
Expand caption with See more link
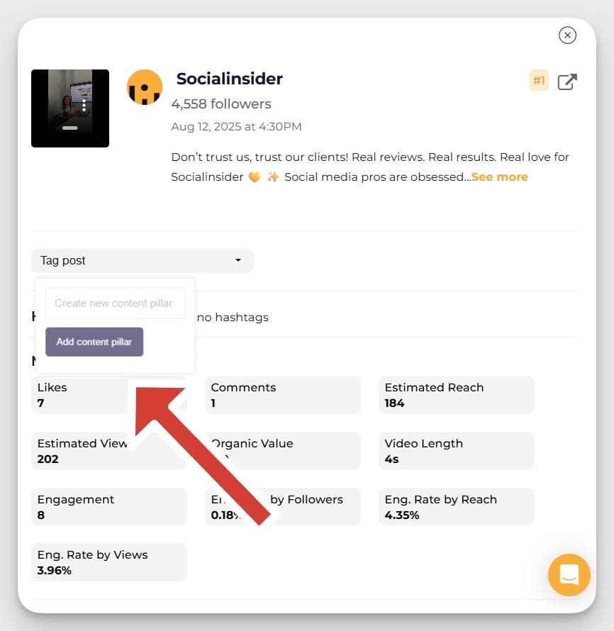pos(499,177)
